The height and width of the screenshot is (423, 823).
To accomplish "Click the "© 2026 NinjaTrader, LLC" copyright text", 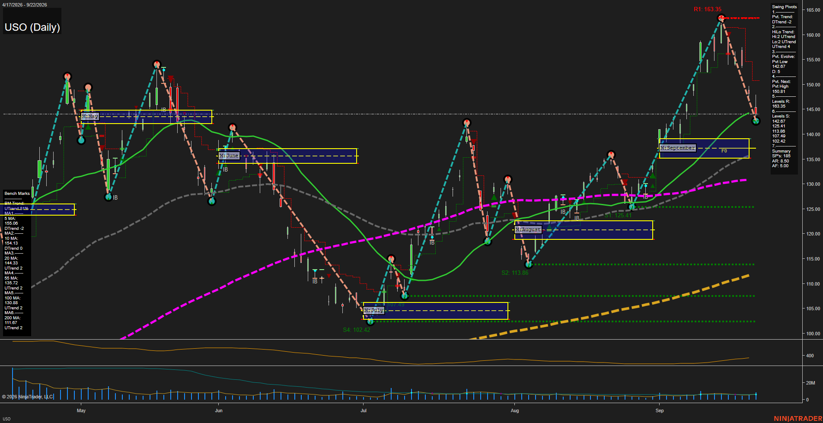I will coord(27,397).
